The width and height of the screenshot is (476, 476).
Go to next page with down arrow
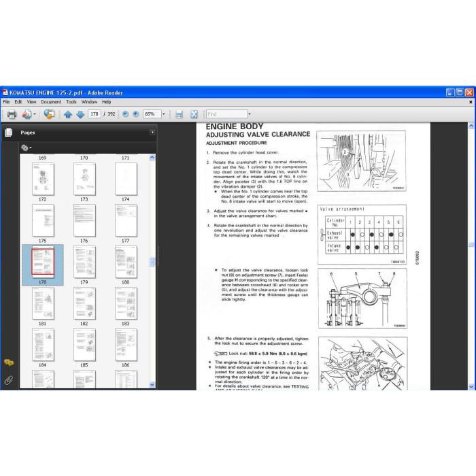(80, 114)
